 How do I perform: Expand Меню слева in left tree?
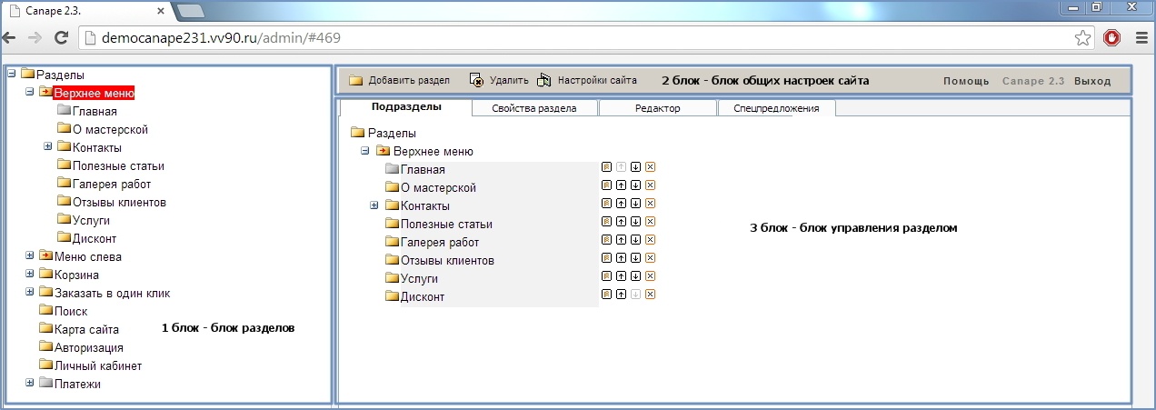tap(30, 255)
